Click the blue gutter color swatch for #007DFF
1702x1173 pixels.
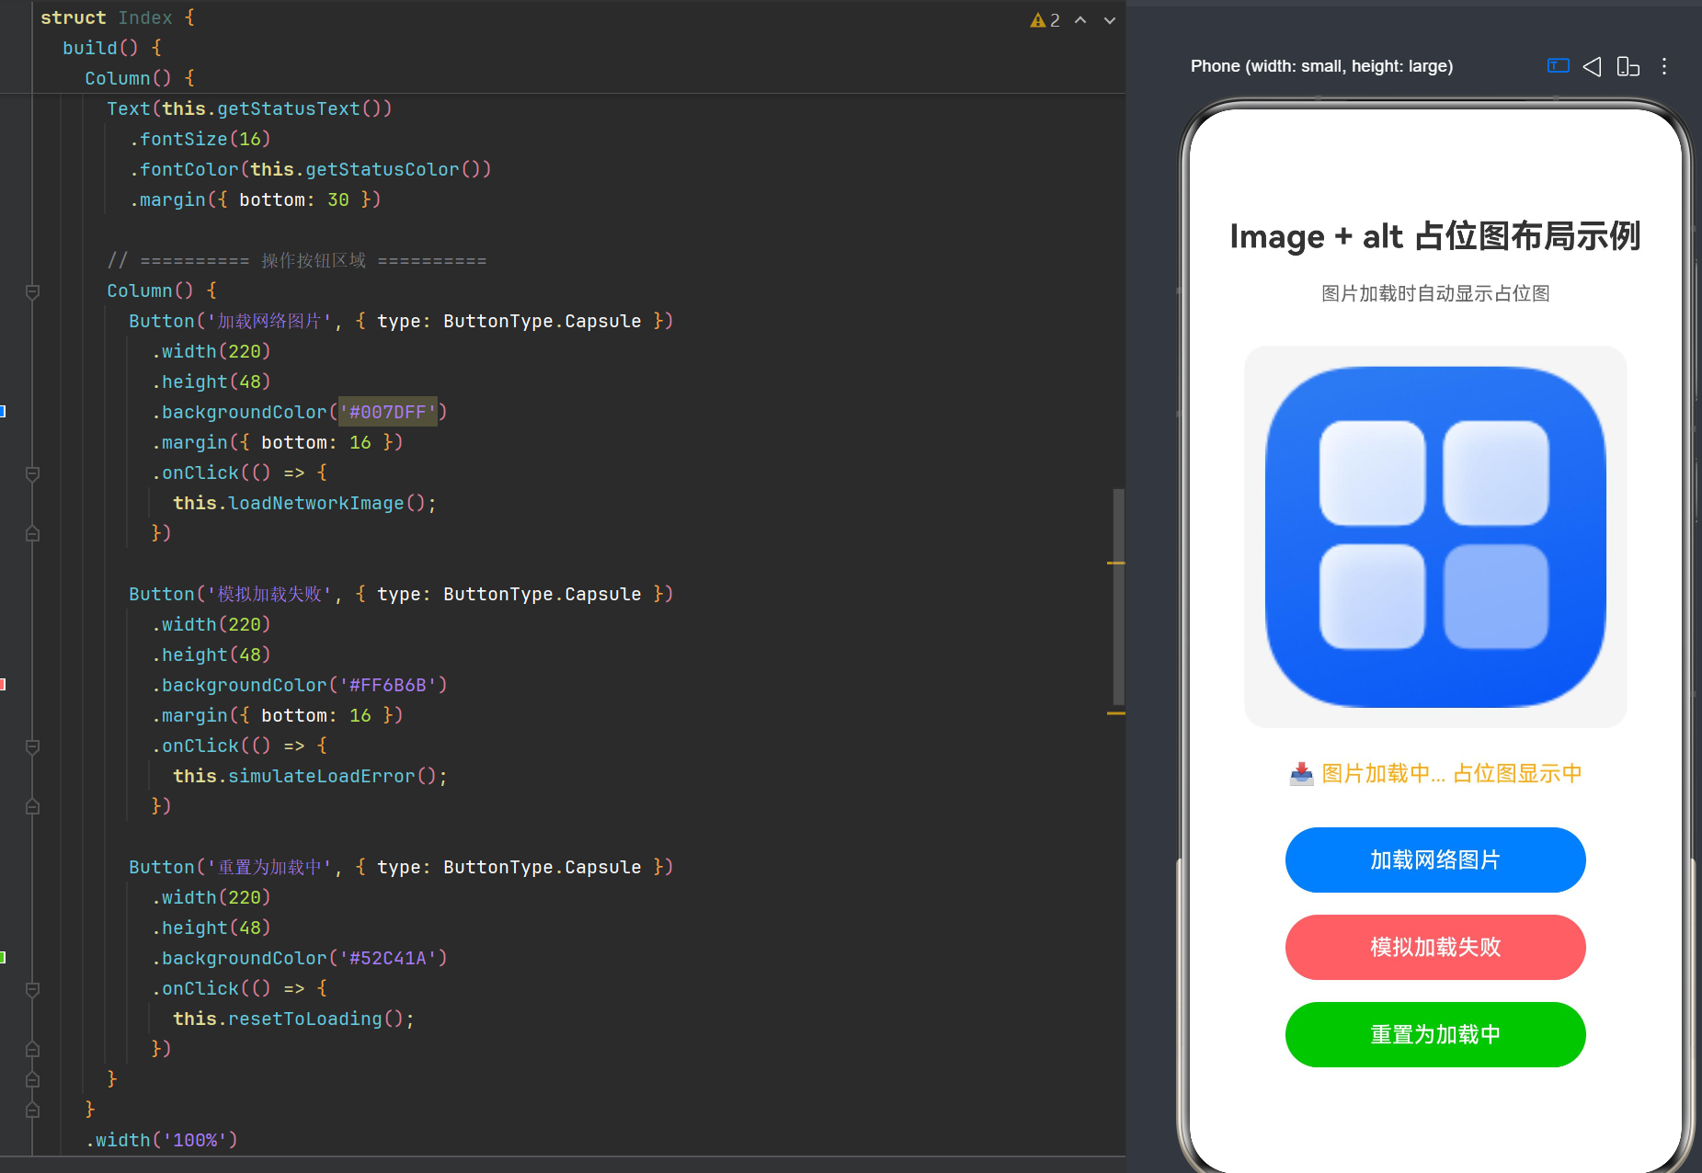pos(3,412)
